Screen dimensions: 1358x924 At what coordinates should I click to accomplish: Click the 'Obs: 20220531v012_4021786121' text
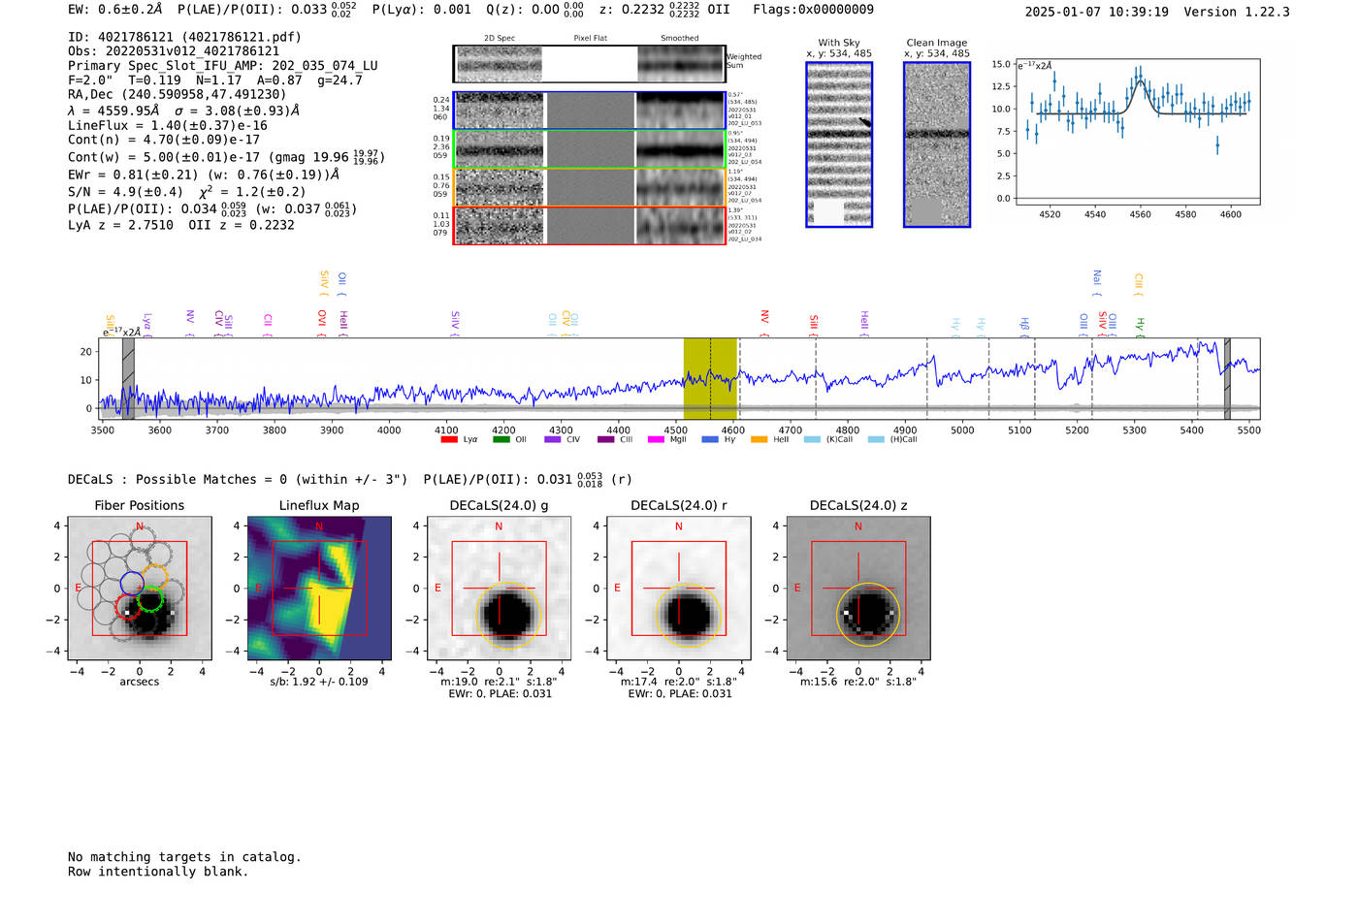click(174, 51)
